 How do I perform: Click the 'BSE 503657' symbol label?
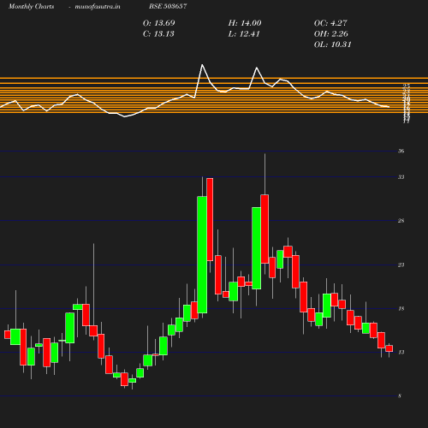pos(168,6)
